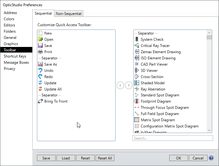The height and width of the screenshot is (166, 219).
Task: Open the Graphics preferences page
Action: tap(11, 44)
